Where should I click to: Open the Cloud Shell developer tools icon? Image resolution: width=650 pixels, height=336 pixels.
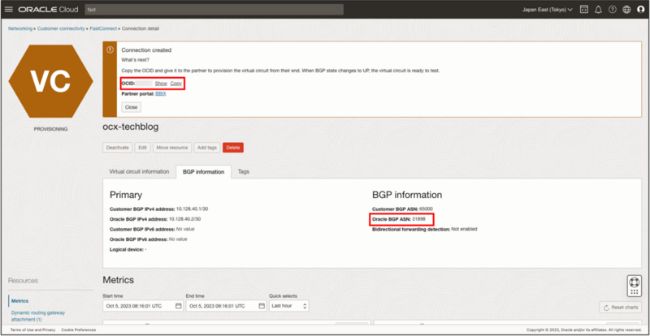(583, 10)
